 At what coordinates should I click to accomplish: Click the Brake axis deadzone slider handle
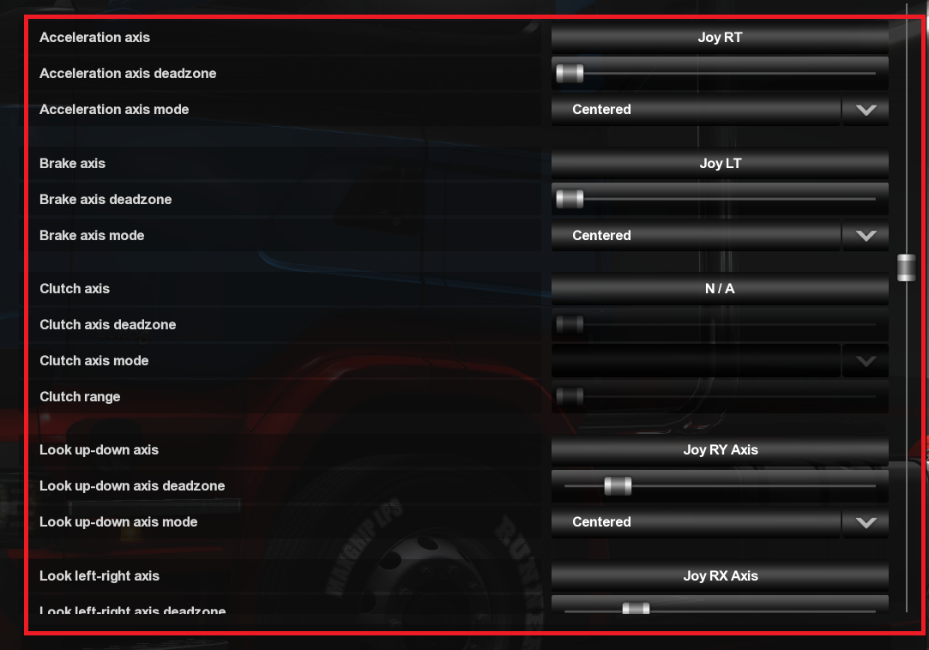[570, 199]
